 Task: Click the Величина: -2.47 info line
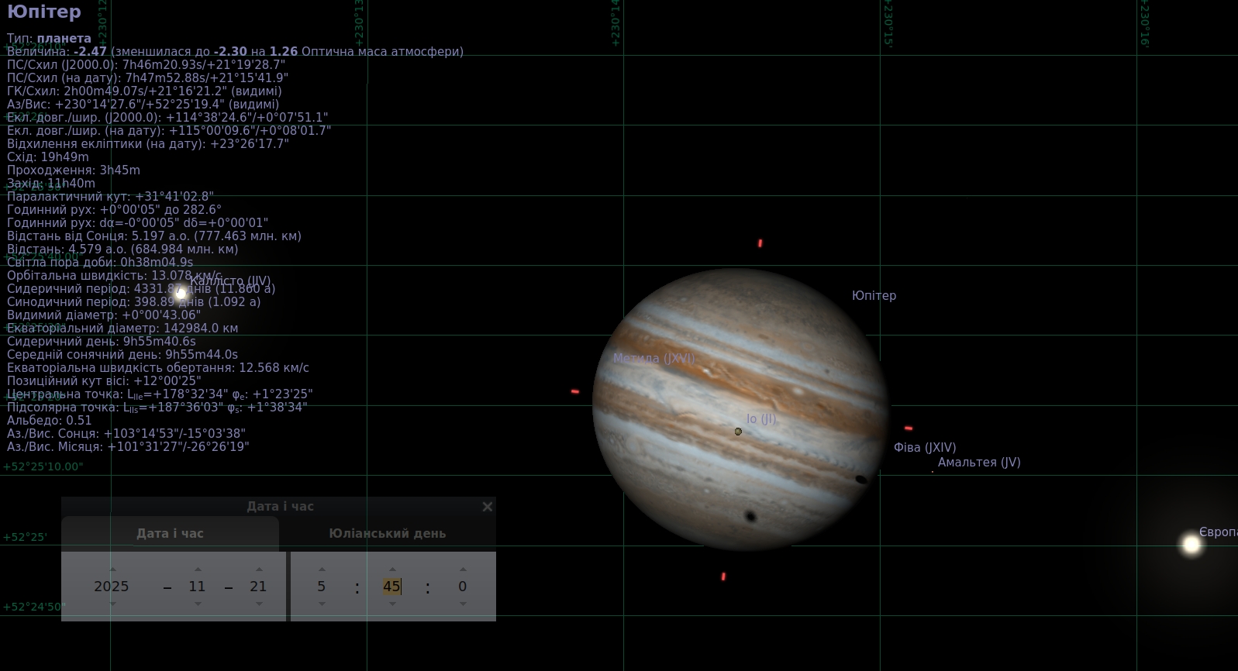tap(235, 51)
